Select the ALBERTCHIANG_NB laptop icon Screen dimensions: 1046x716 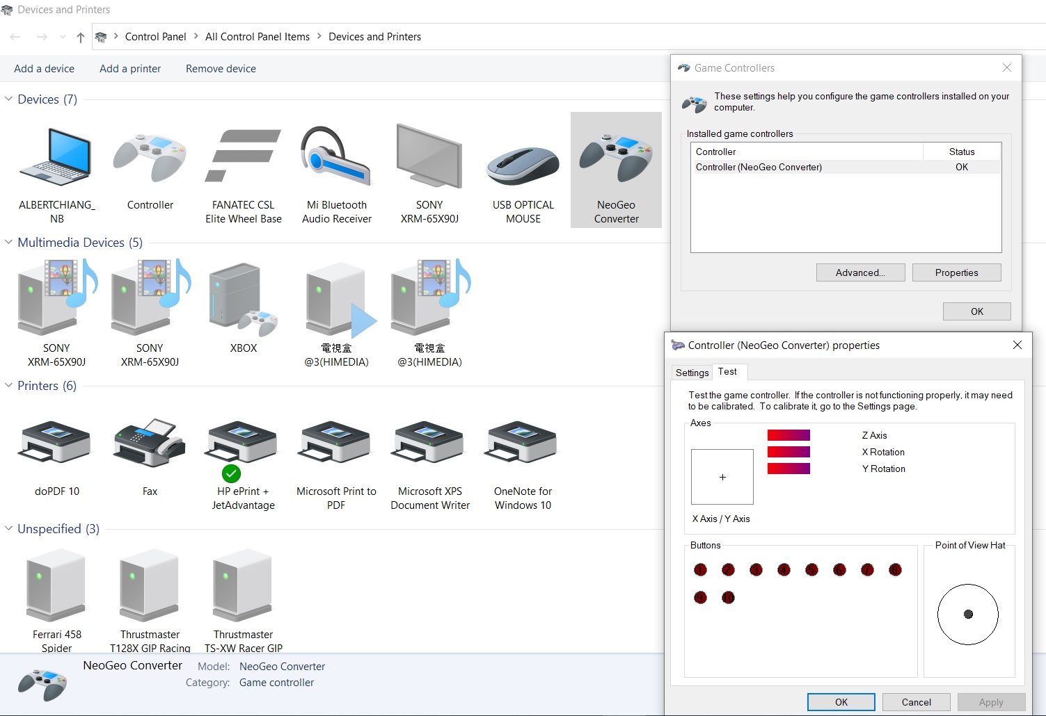coord(56,157)
